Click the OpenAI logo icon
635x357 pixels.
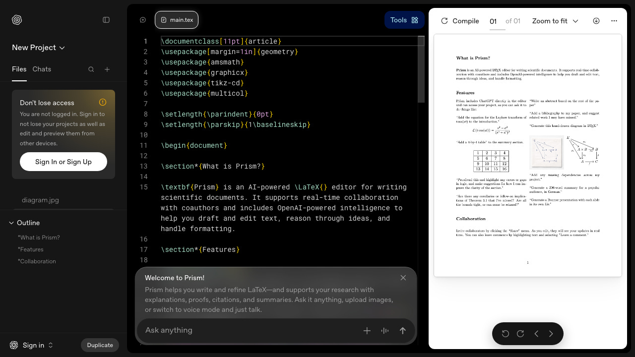click(x=17, y=20)
